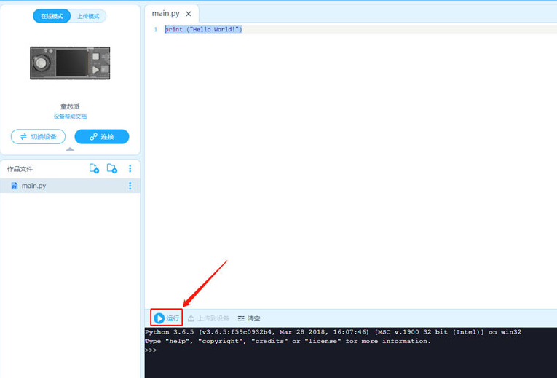Click the 连接 connect button

(x=102, y=137)
